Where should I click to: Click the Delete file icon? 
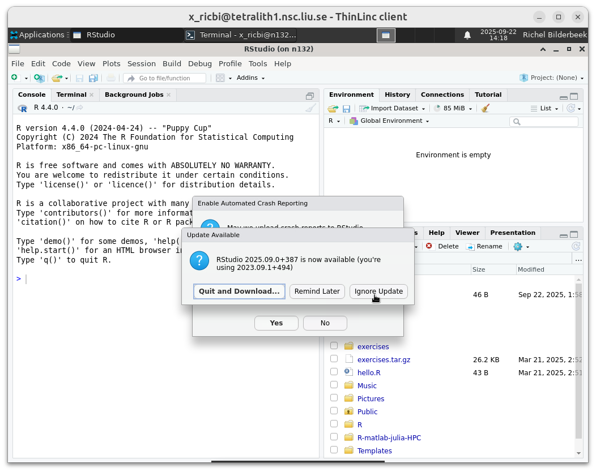tap(429, 246)
